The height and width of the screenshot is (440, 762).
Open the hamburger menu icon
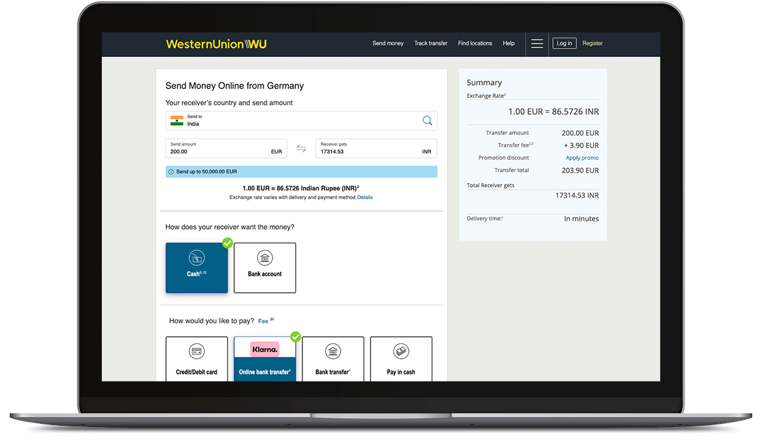tap(537, 43)
